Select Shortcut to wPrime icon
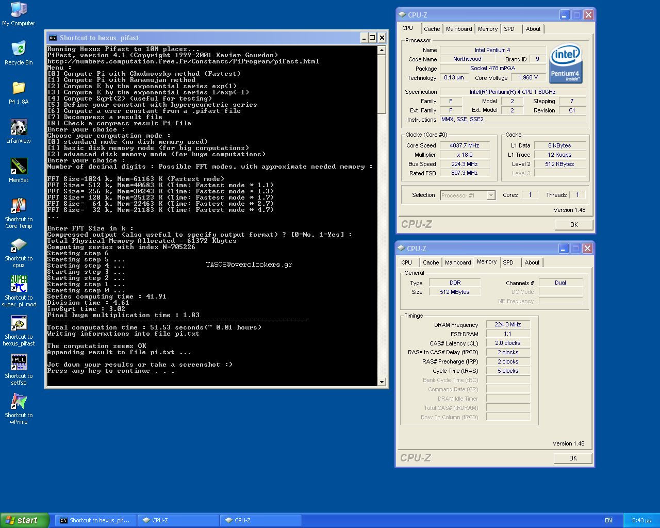660x528 pixels. click(19, 409)
